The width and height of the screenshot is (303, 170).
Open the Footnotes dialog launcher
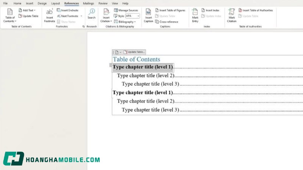click(83, 26)
